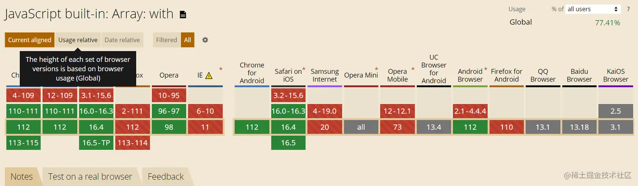Click the red Firefox 113-114 version cell
Screen dimensions: 638x186
tap(132, 143)
